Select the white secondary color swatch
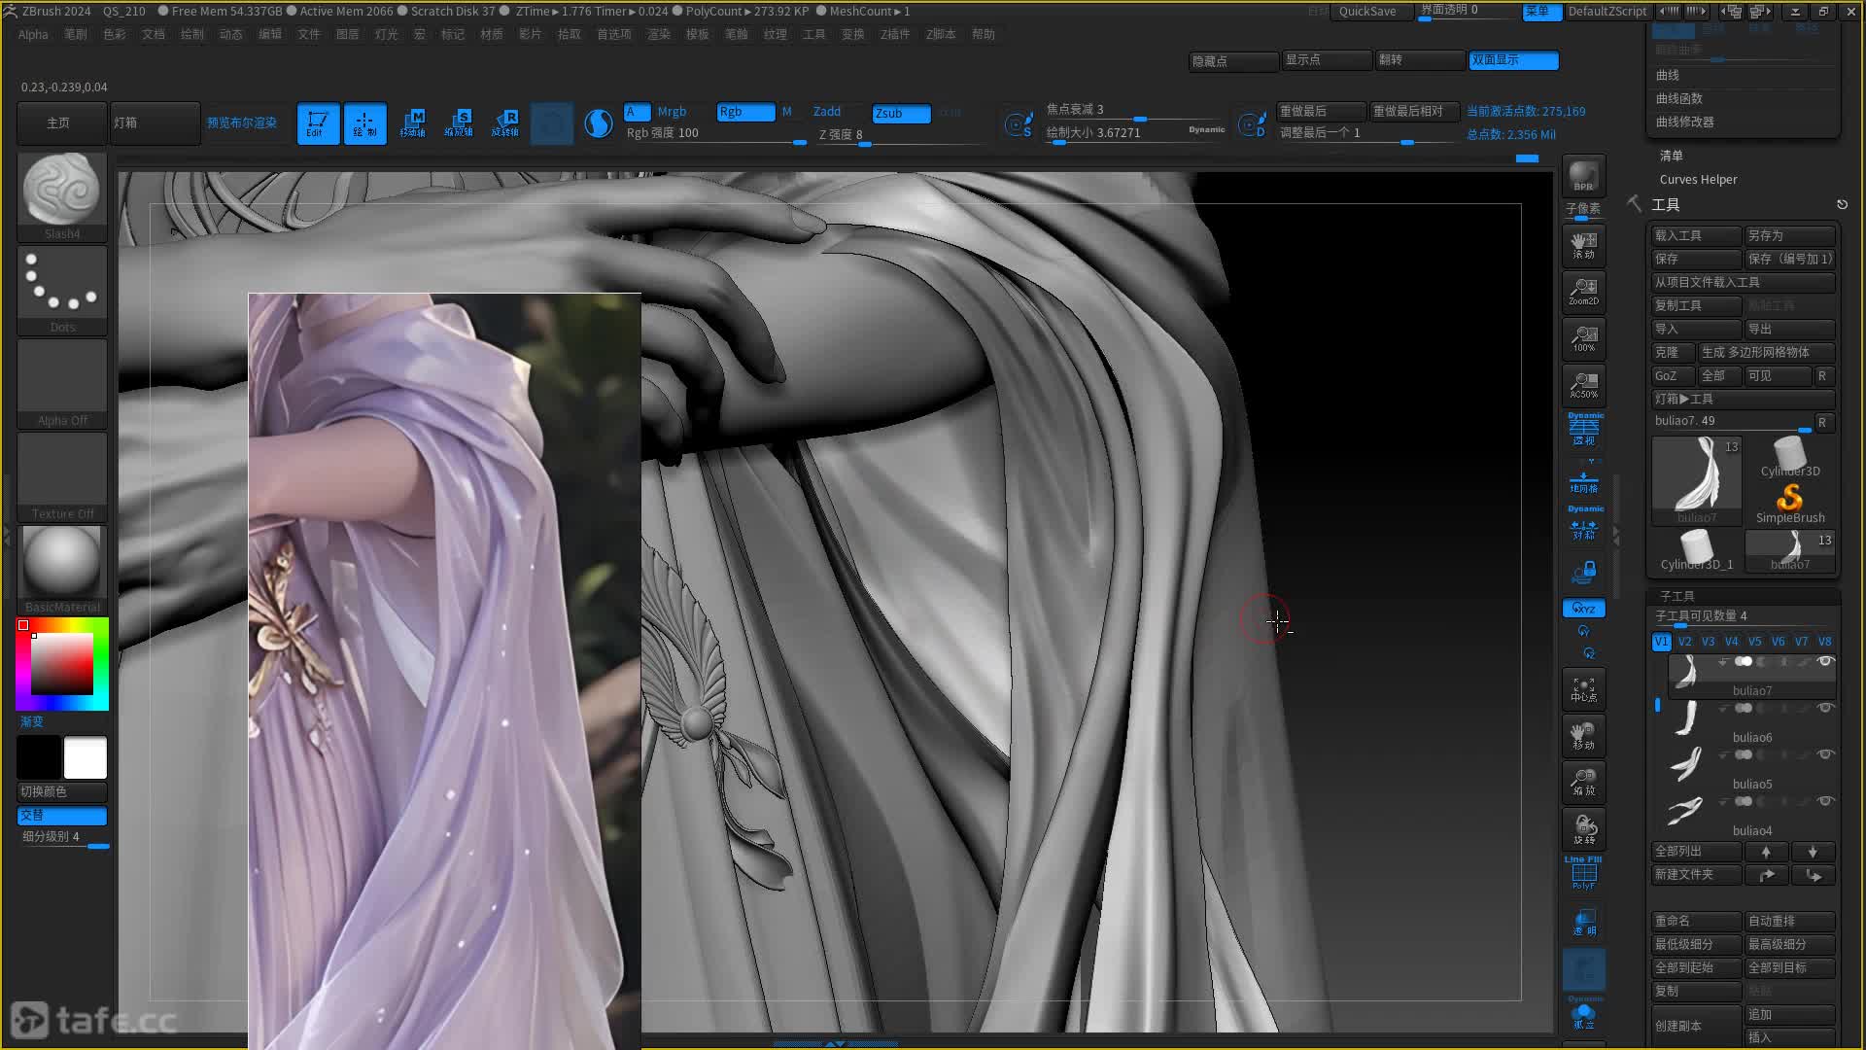This screenshot has height=1050, width=1866. [x=86, y=758]
